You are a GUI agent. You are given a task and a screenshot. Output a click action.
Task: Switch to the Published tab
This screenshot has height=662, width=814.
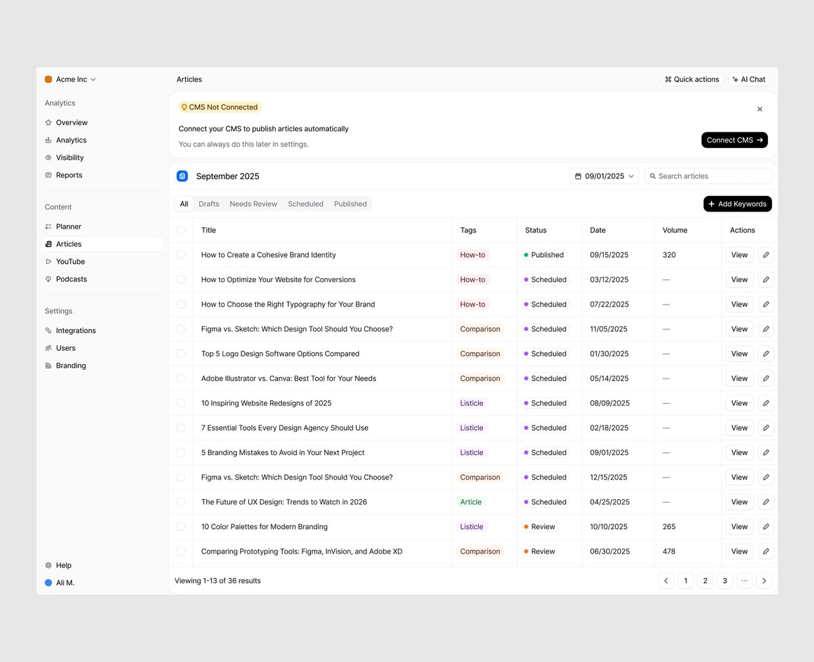click(351, 204)
